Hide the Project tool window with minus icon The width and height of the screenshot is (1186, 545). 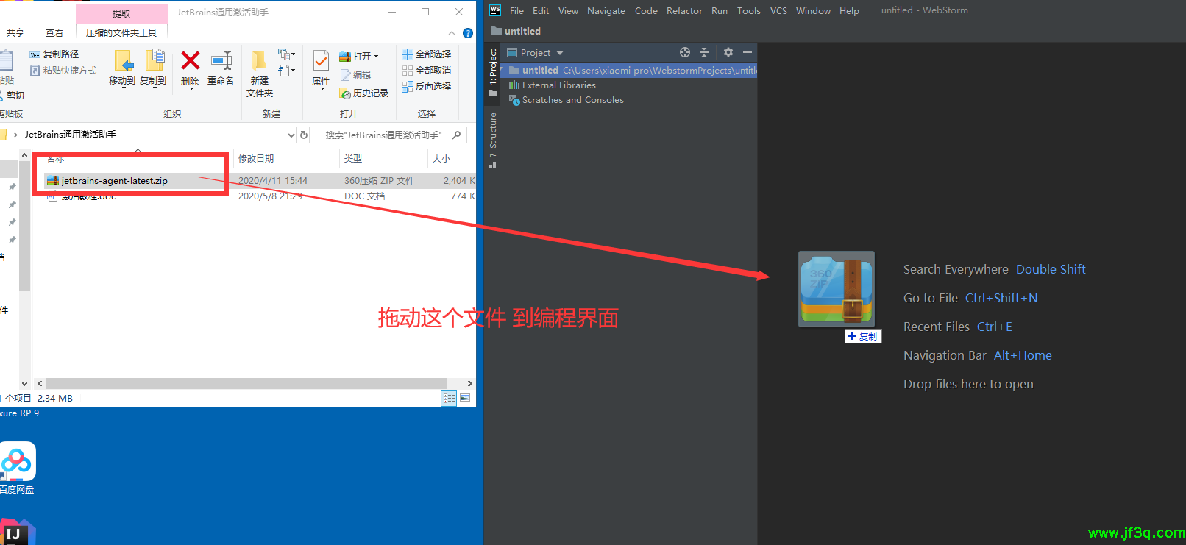pos(748,52)
